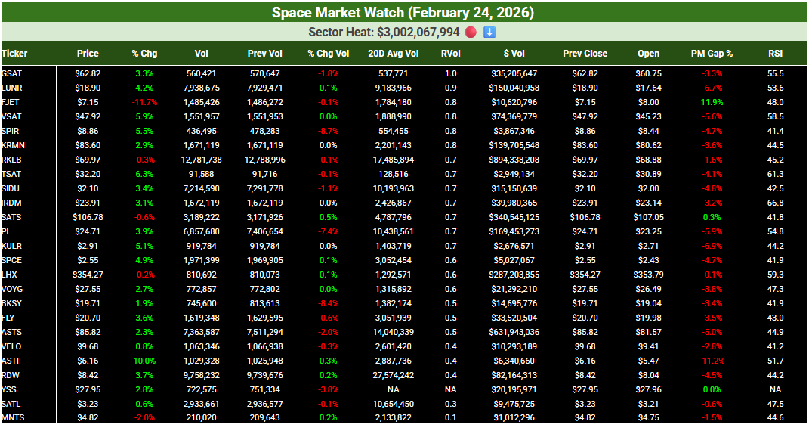Click the $354.27 price for LHX

tap(88, 275)
